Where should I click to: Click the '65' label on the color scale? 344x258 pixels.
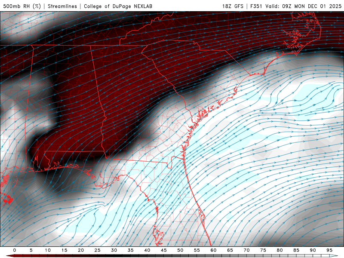(230, 250)
